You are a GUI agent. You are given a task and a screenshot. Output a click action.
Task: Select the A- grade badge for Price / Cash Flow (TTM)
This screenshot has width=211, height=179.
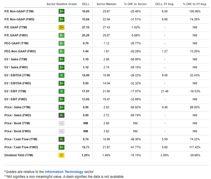[62, 139]
